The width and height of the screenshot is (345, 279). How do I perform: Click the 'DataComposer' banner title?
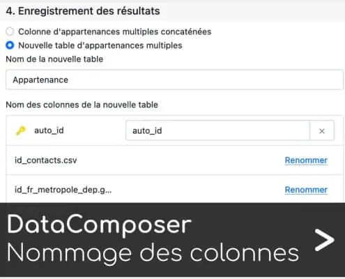pos(99,225)
